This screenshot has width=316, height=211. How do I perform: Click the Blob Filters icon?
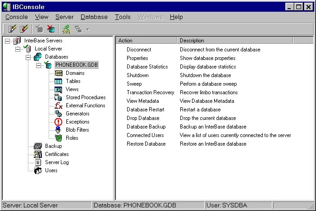point(58,130)
